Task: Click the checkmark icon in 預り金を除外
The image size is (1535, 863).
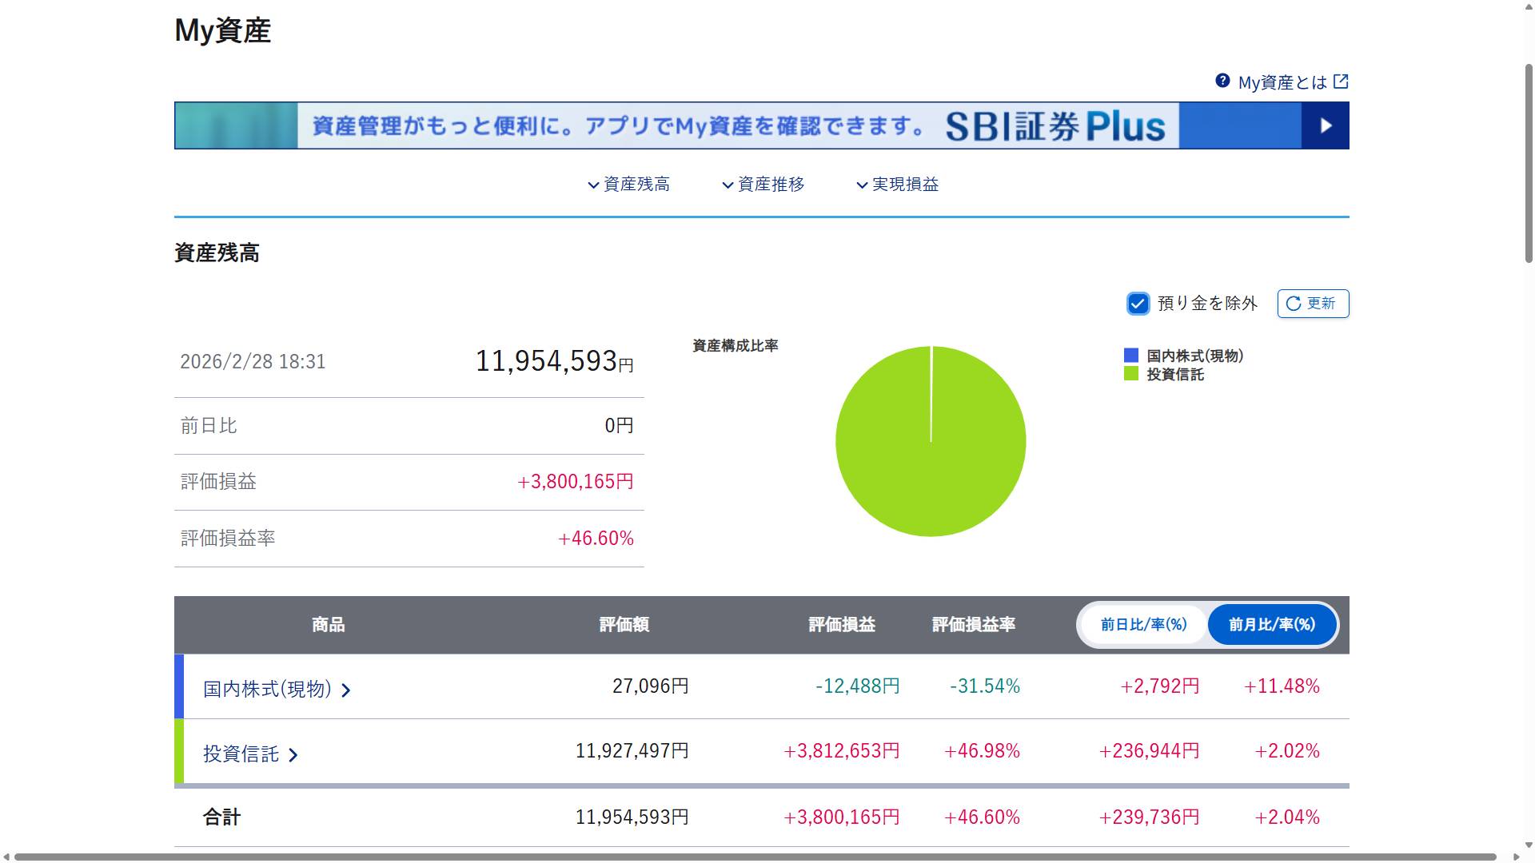Action: [1138, 304]
